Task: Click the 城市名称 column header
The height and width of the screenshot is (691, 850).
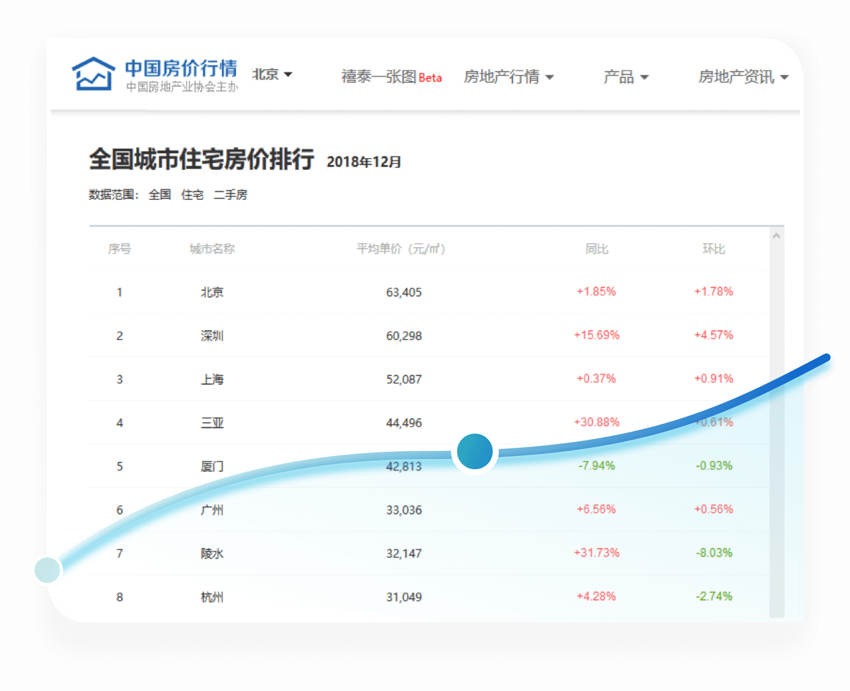Action: [x=212, y=249]
